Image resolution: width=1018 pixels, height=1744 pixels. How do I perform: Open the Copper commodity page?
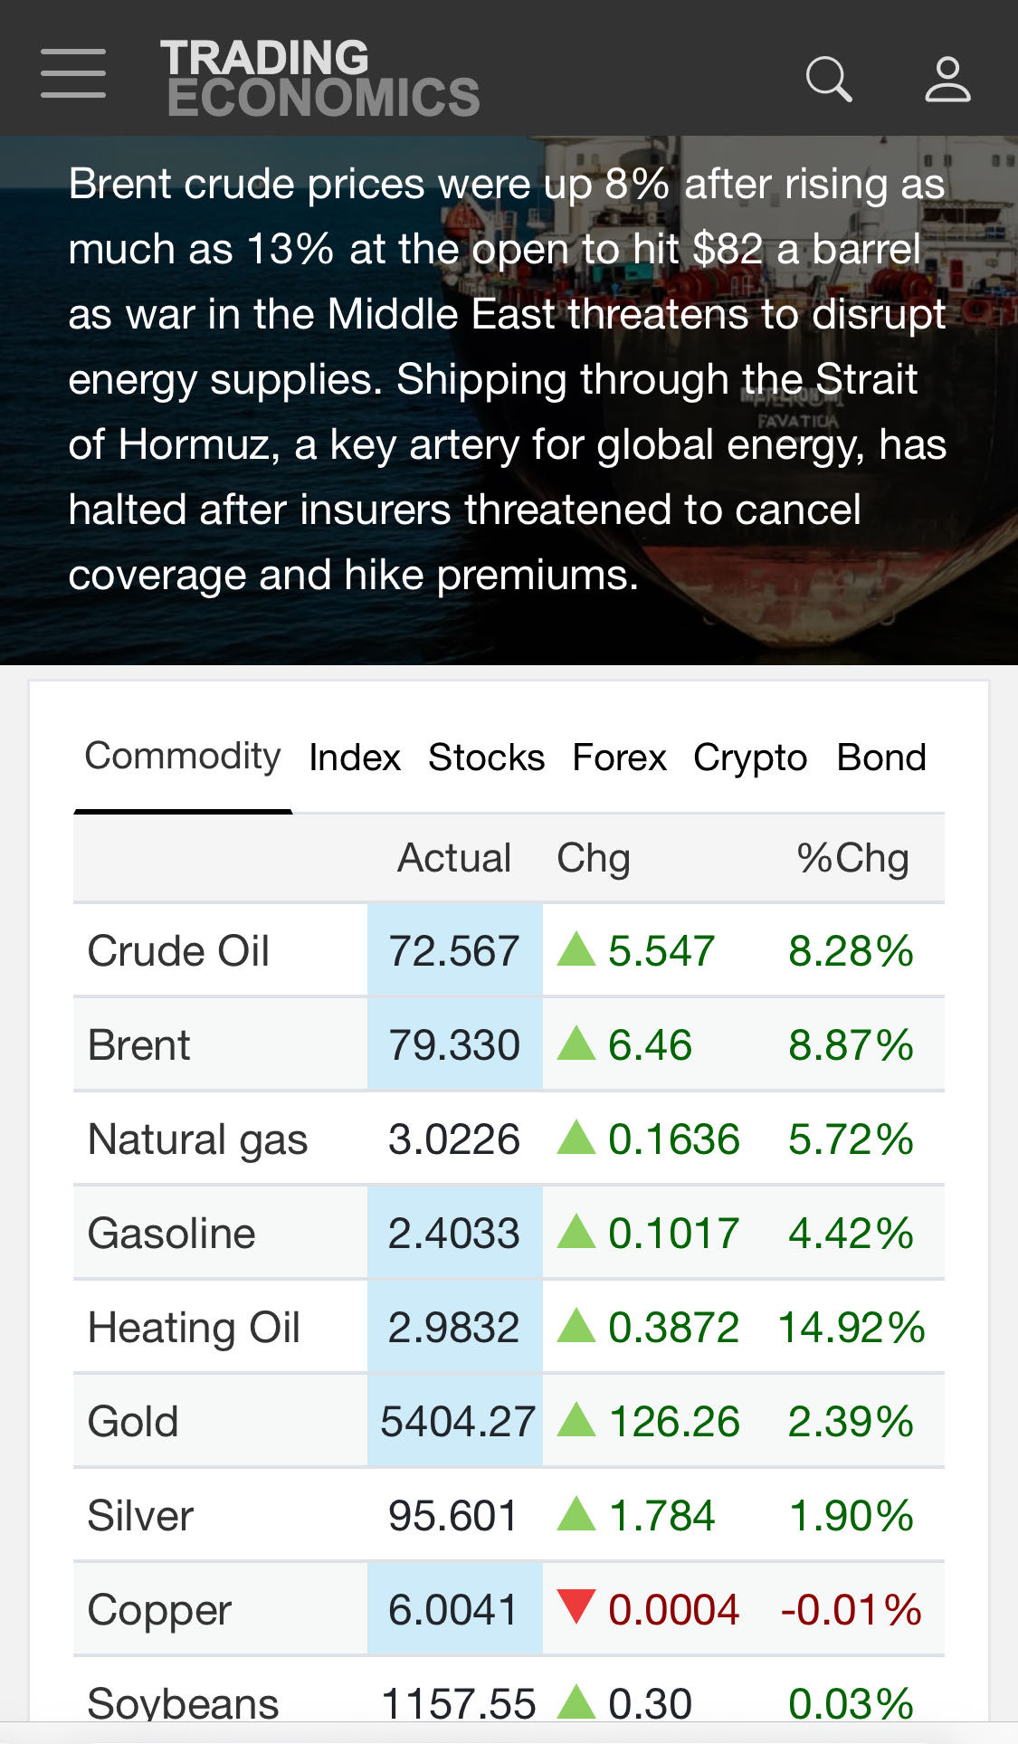click(159, 1610)
